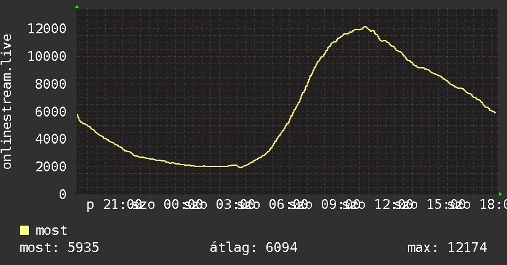Click the 8000 Y-axis label
This screenshot has width=507, height=265.
[x=51, y=84]
